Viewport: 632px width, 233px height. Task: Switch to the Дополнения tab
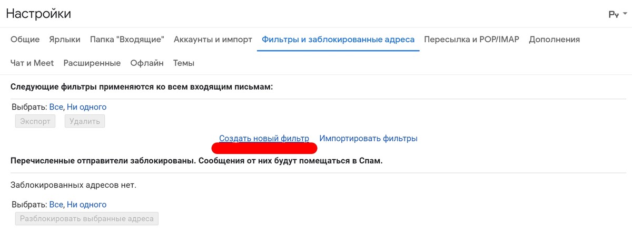pos(554,40)
